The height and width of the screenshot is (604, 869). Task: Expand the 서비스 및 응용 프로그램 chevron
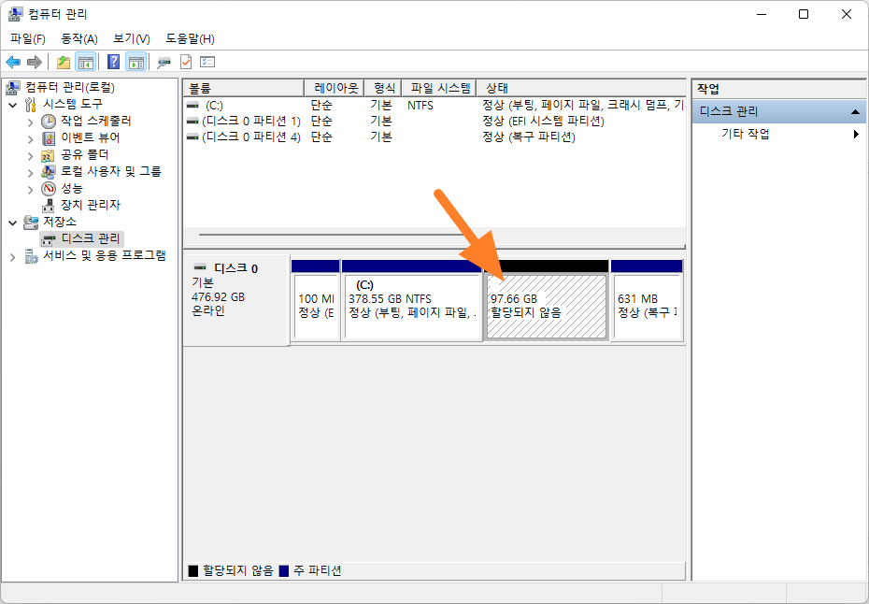pos(13,256)
